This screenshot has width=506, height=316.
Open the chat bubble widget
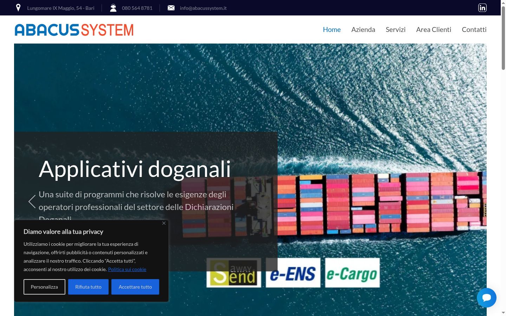pyautogui.click(x=487, y=298)
